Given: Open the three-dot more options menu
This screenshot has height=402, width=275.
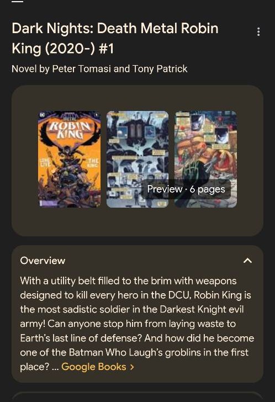Looking at the screenshot, I should pyautogui.click(x=258, y=31).
